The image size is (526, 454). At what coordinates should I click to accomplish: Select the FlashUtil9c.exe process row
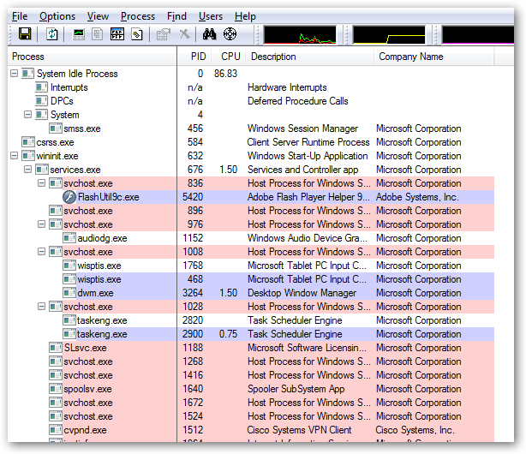coord(108,197)
